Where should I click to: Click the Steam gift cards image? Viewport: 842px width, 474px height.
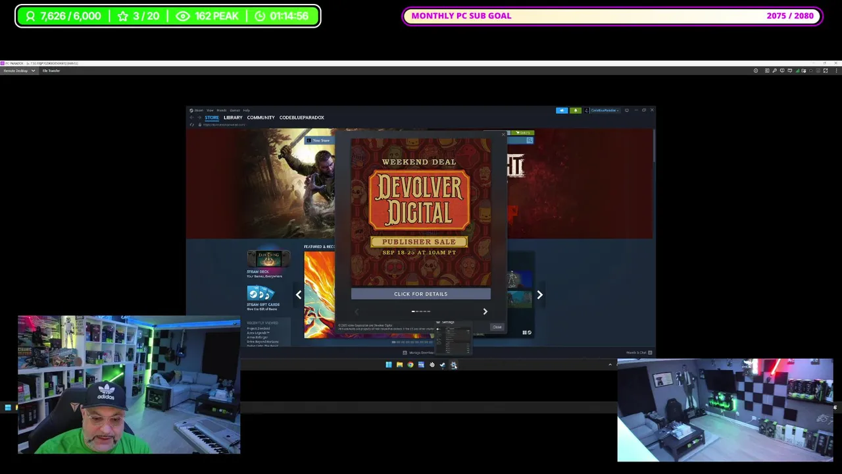pos(260,293)
